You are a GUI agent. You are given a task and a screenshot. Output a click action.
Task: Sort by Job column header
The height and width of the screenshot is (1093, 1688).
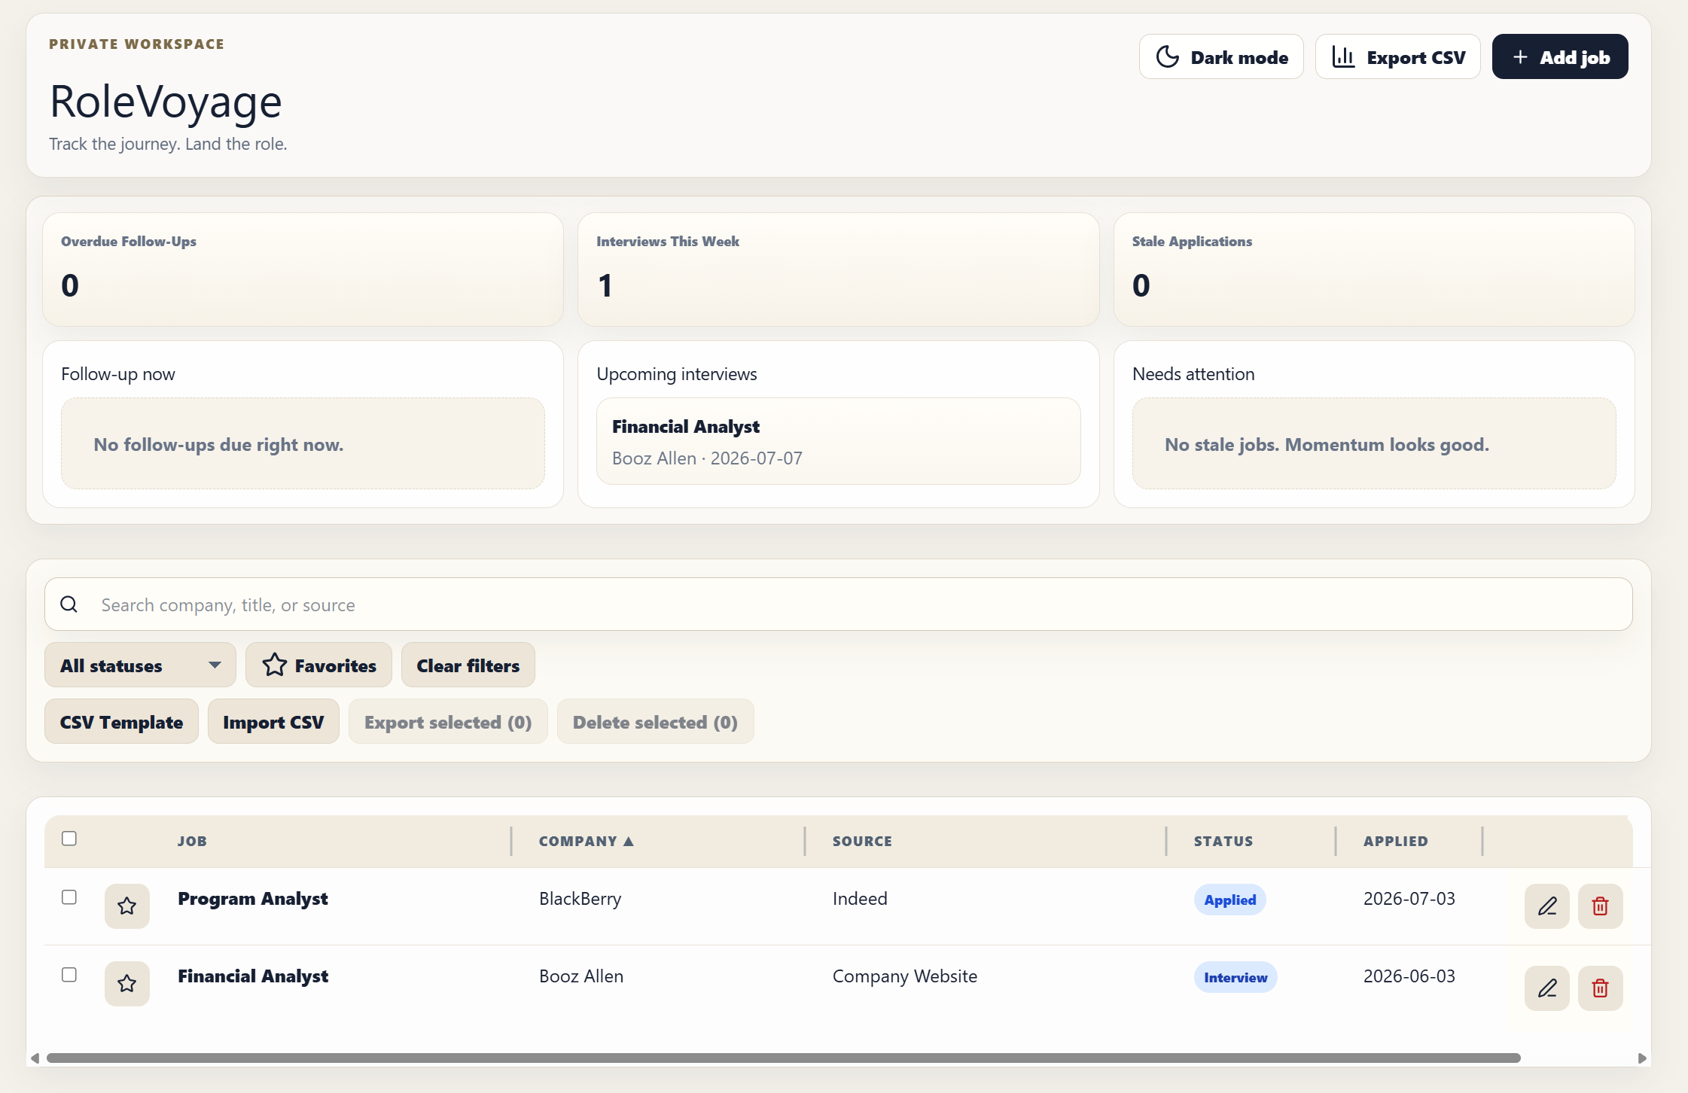192,841
